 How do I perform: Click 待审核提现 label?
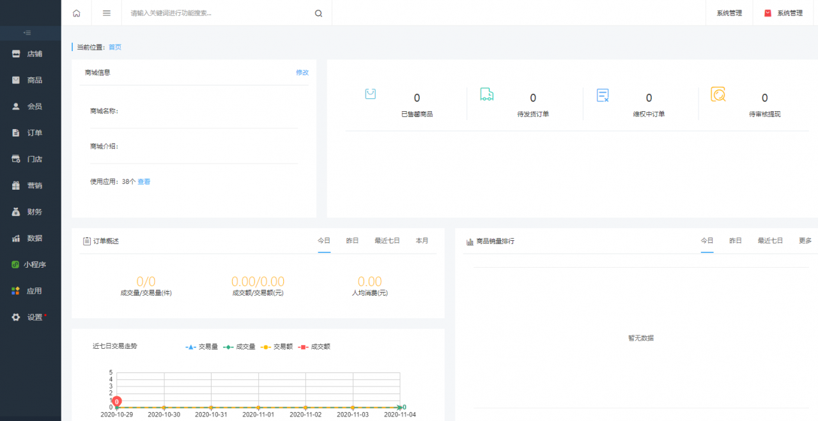764,114
